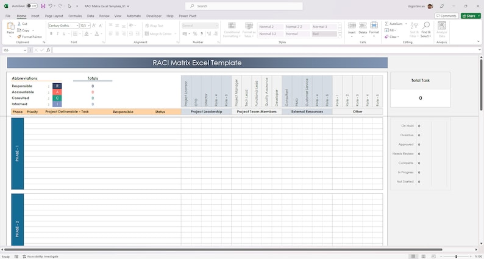The image size is (484, 259).
Task: Click the Normal view icon in status bar
Action: pos(413,256)
